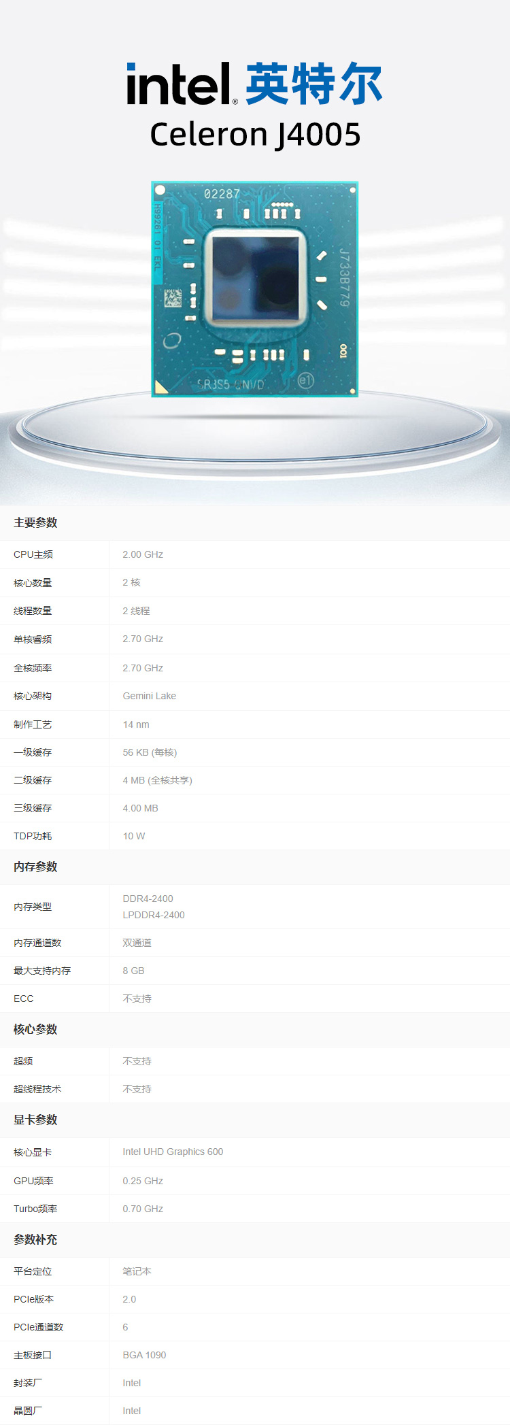Click the CPU主频 label
The width and height of the screenshot is (510, 1425).
pos(33,554)
